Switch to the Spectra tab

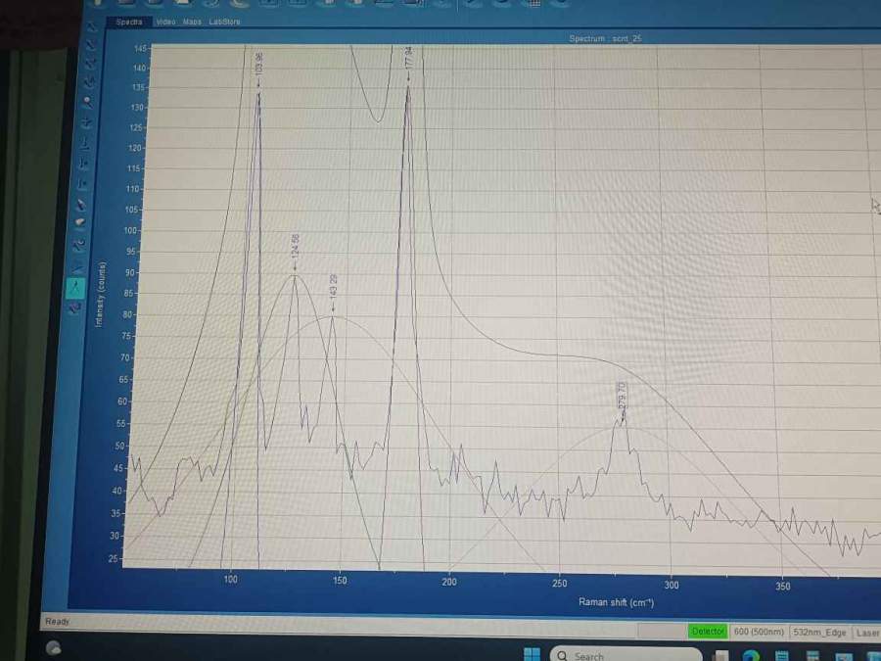128,22
